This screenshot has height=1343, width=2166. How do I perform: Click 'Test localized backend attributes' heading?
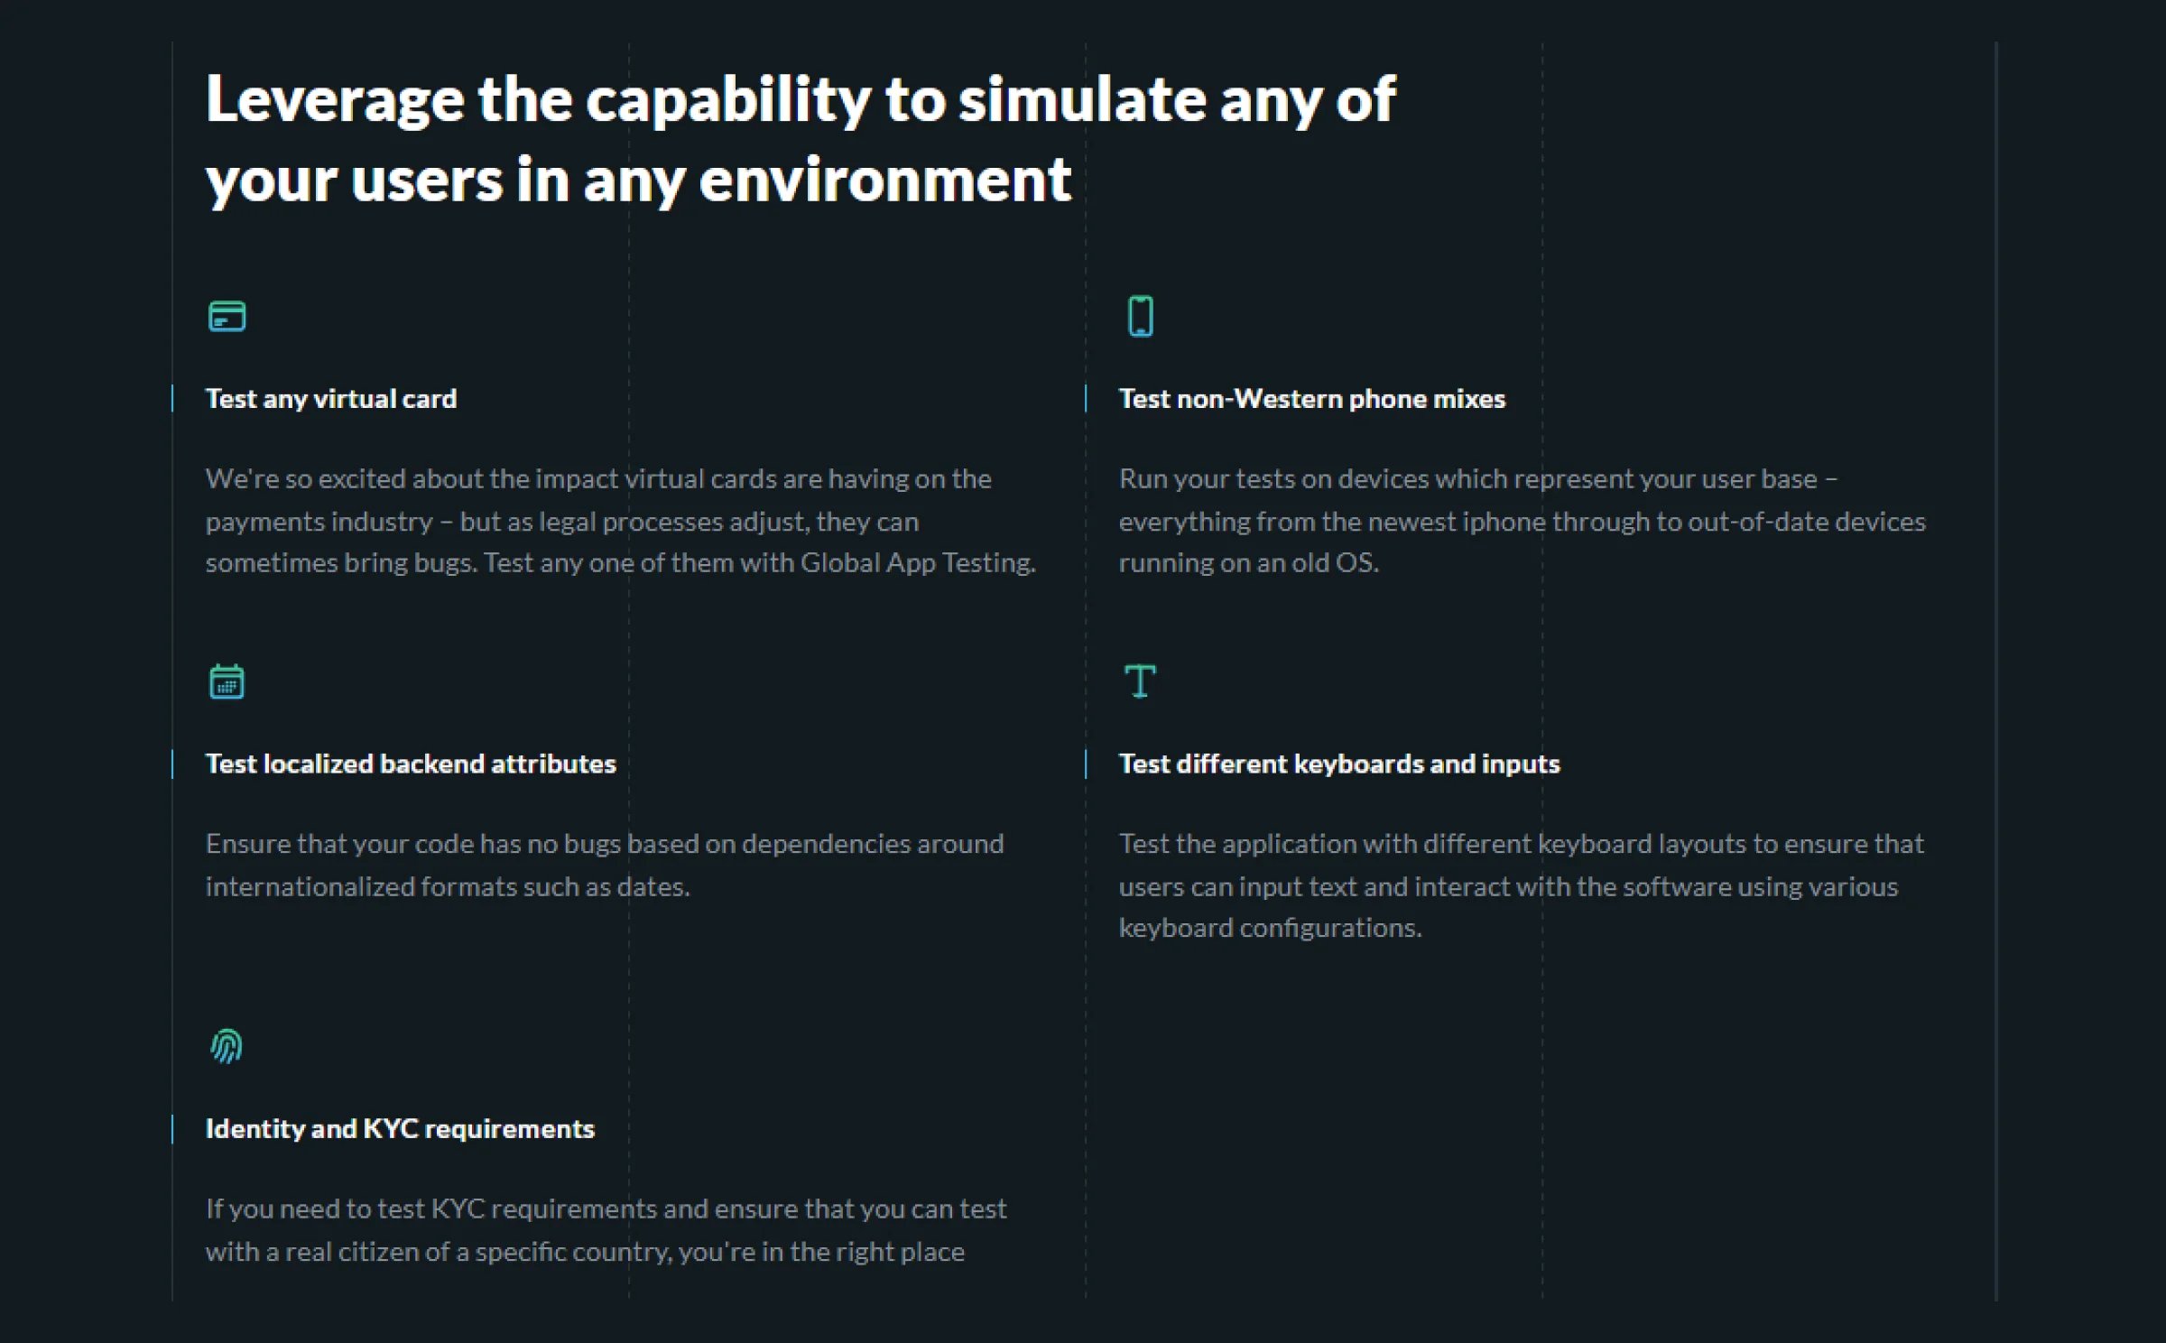(x=411, y=764)
